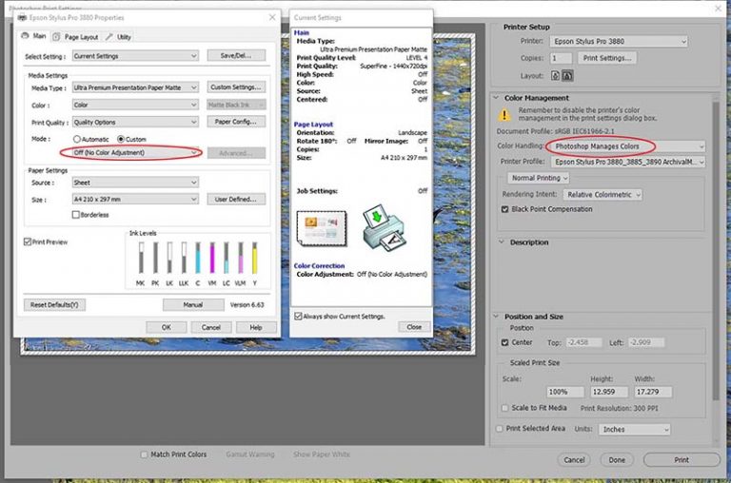Image resolution: width=731 pixels, height=483 pixels.
Task: Click the Scale percentage field
Action: tap(565, 392)
